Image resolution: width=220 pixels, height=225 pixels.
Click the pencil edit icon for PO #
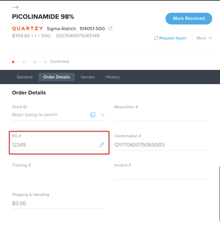coord(102,145)
